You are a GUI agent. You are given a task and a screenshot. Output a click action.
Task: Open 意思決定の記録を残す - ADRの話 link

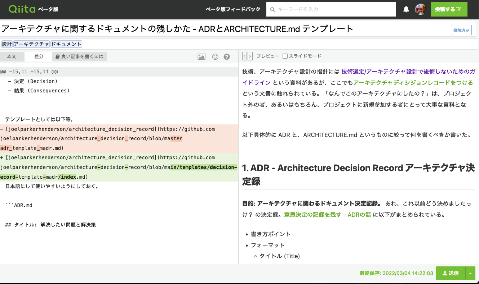coord(328,215)
